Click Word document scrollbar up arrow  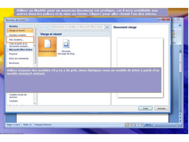[180, 51]
